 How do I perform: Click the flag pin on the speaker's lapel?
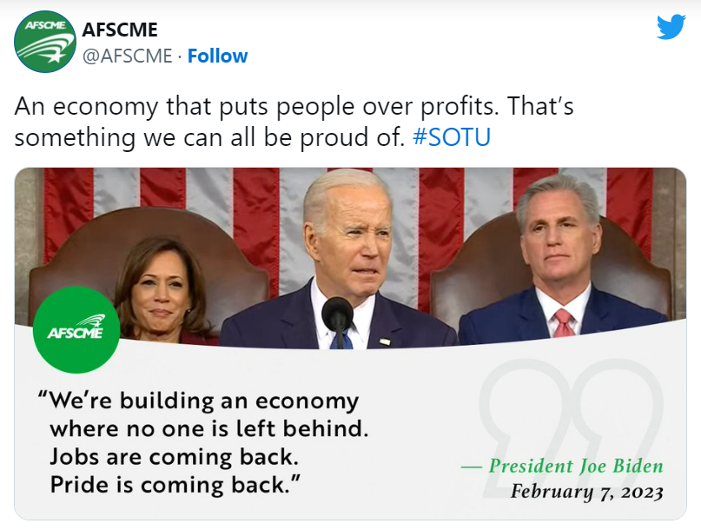coord(385,341)
